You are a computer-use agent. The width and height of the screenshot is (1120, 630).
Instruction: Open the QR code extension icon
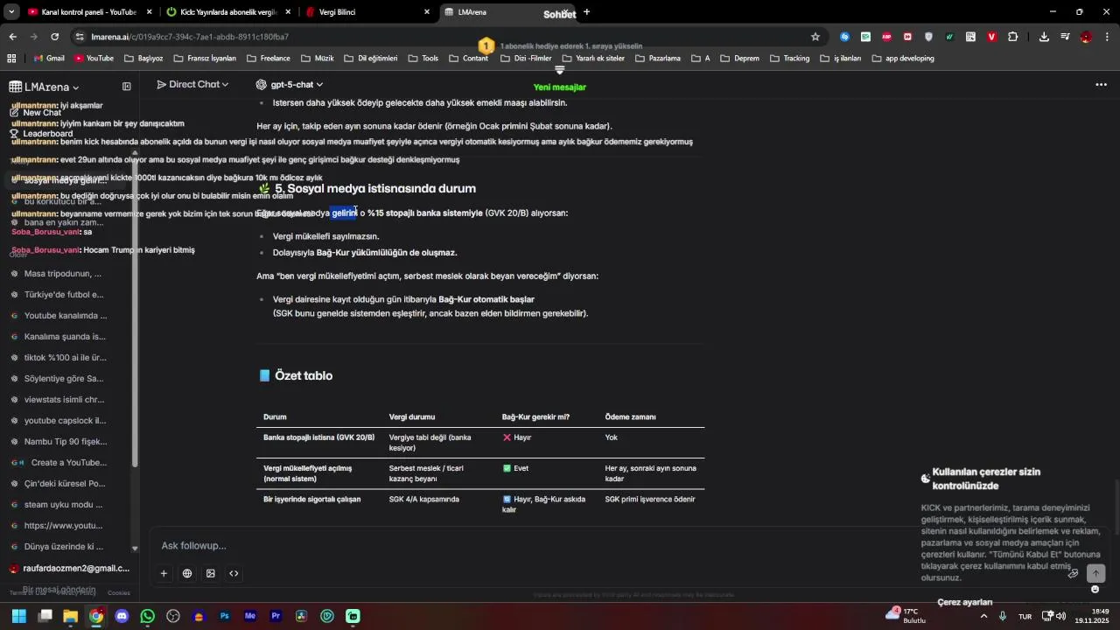(x=970, y=37)
